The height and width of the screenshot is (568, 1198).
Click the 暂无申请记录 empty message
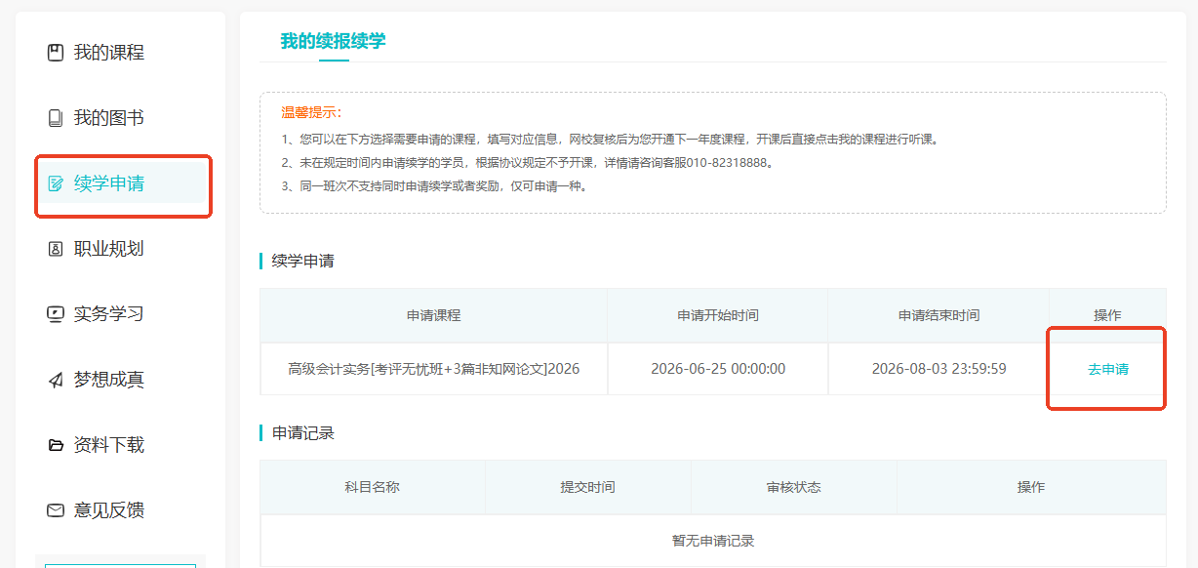click(713, 541)
